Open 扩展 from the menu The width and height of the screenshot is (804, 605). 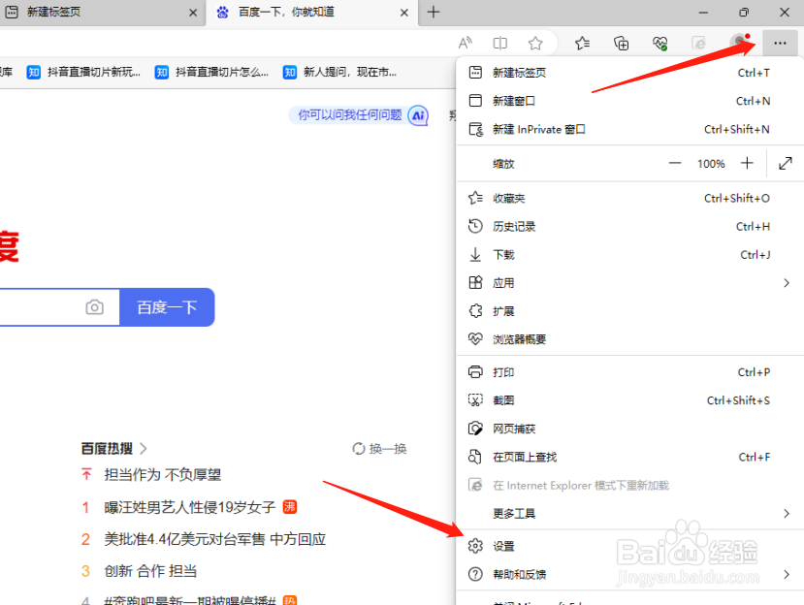[629, 311]
